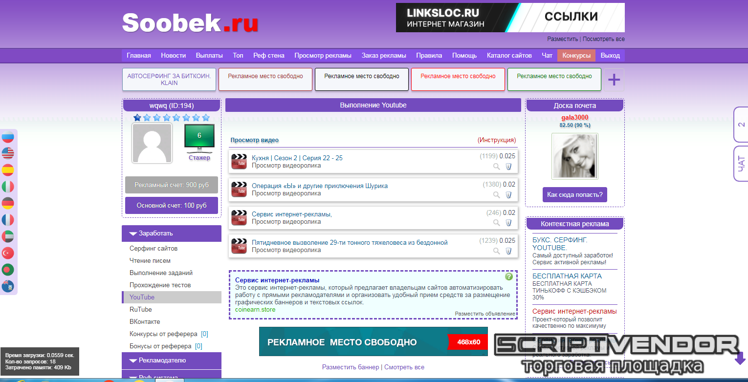Click magnifier icon on Пятидневное вызволение row
This screenshot has width=748, height=382.
[497, 251]
